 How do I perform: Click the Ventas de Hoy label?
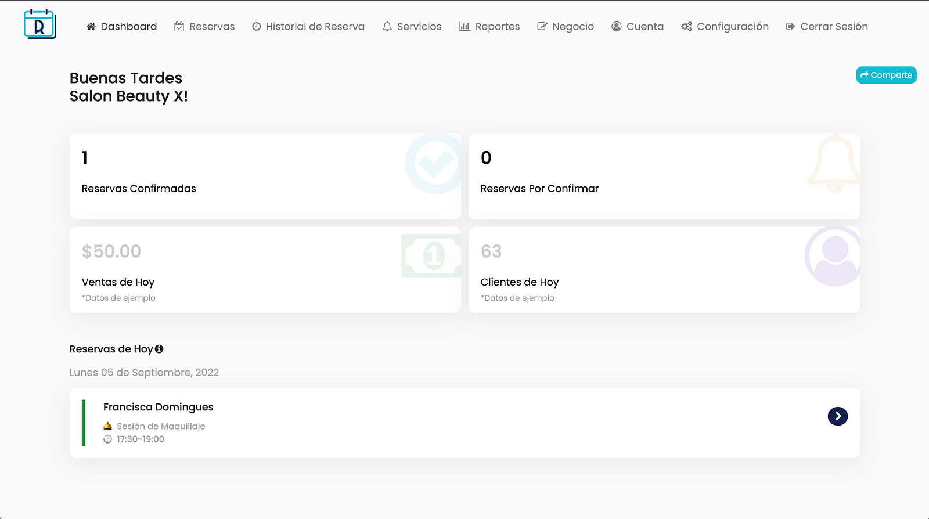click(x=118, y=282)
